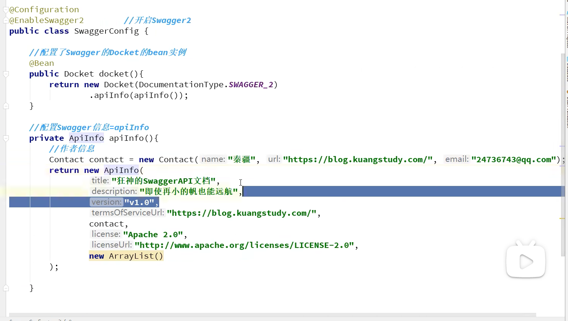This screenshot has width=568, height=321.
Task: Click the .apiInfo(apiInfo()) call
Action: 138,95
